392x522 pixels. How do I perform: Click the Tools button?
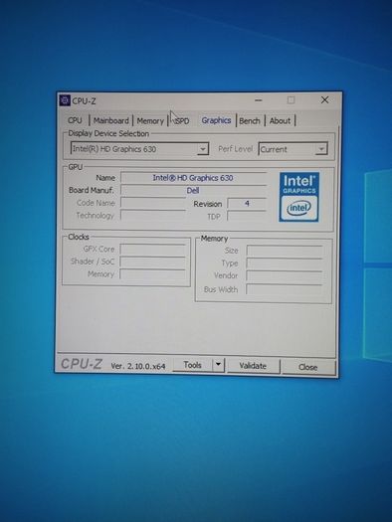[x=192, y=365]
